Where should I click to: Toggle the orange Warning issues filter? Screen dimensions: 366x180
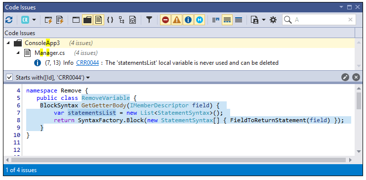(177, 20)
